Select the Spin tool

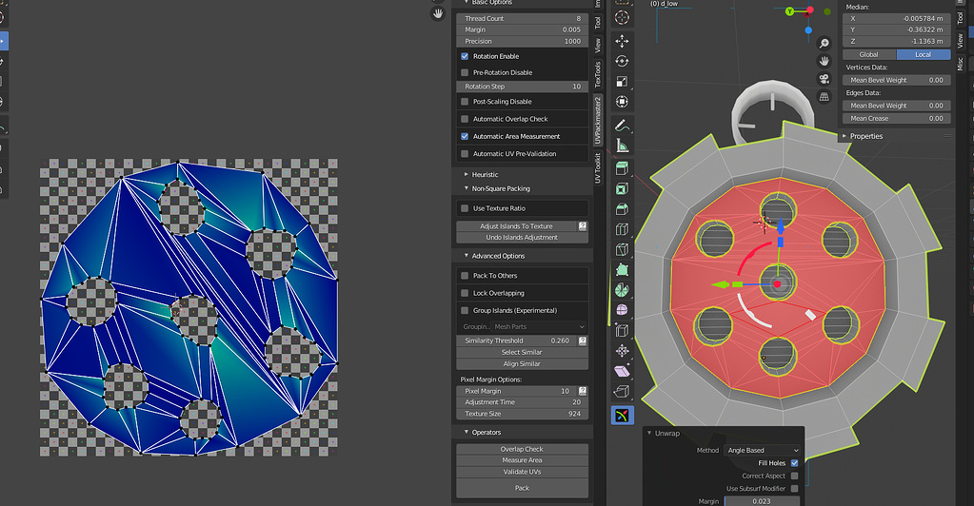[x=622, y=290]
